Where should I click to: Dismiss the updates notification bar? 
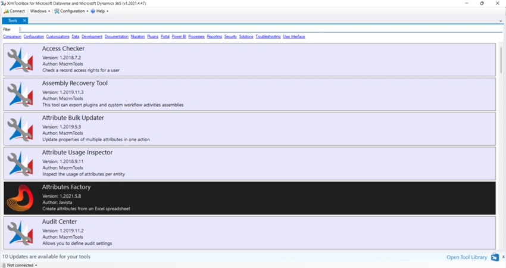click(503, 257)
